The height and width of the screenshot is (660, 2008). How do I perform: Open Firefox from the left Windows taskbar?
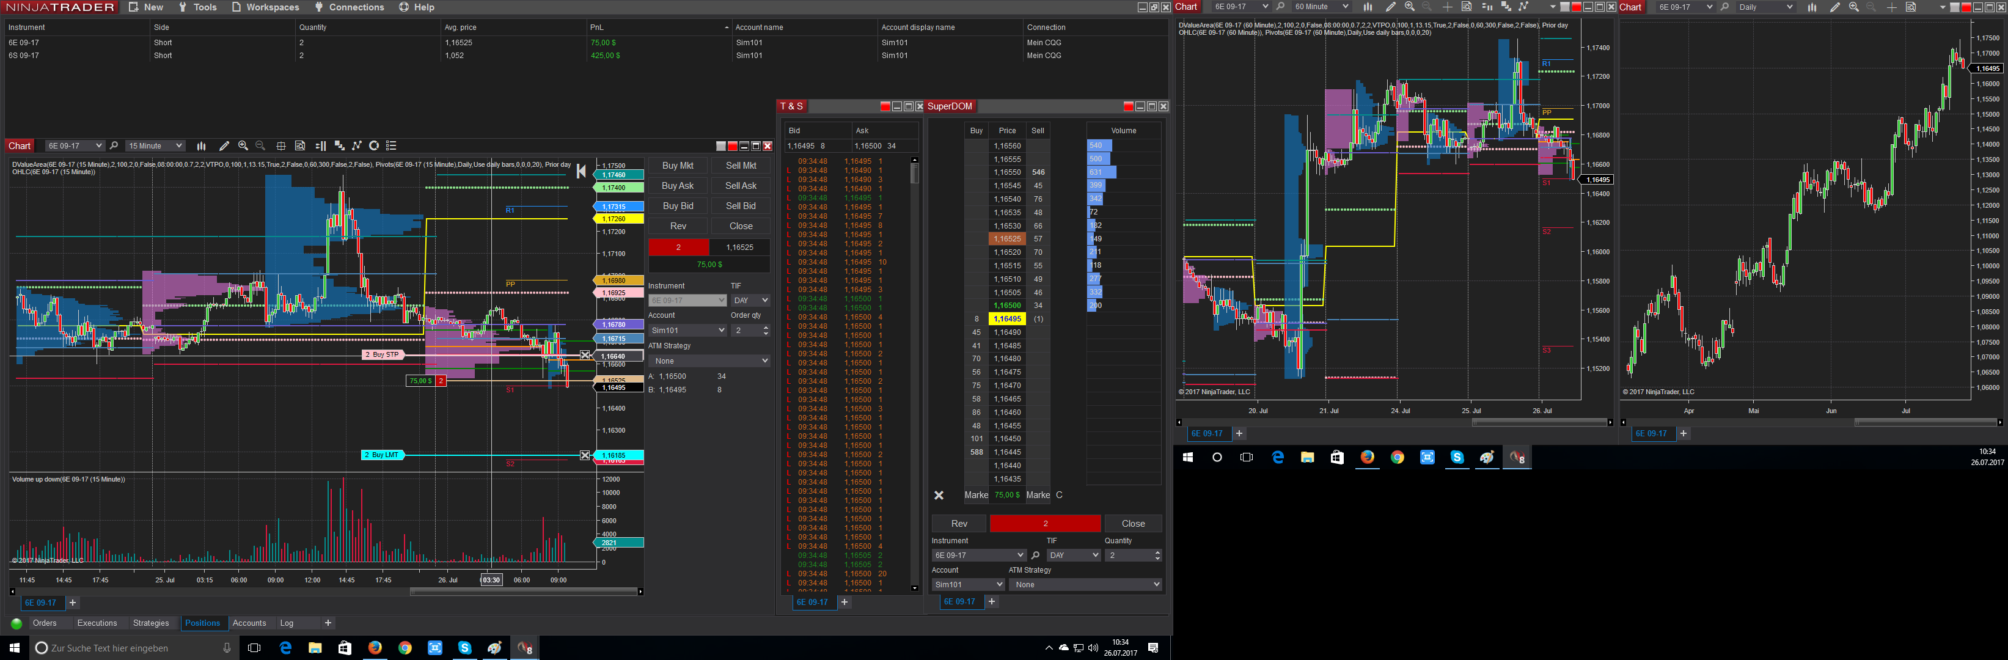pyautogui.click(x=375, y=648)
